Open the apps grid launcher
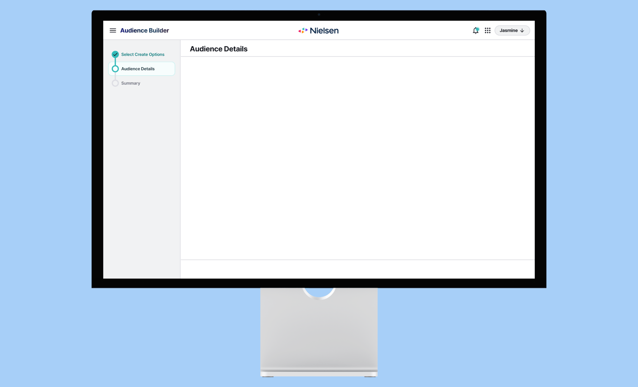Image resolution: width=638 pixels, height=387 pixels. pos(488,31)
